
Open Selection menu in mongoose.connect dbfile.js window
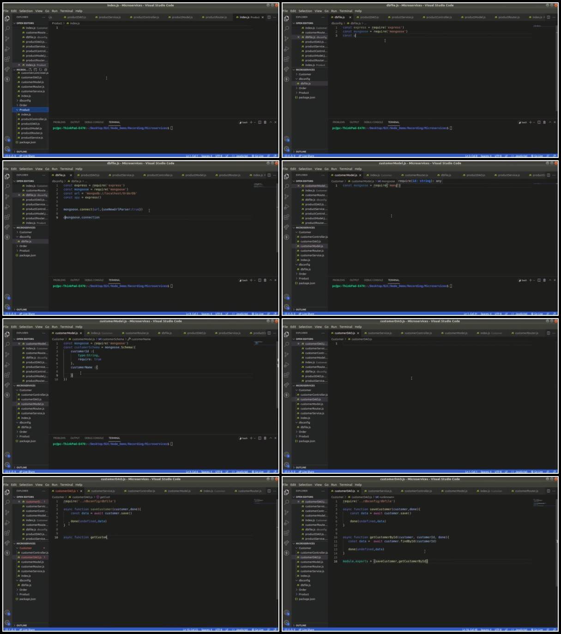coord(26,169)
